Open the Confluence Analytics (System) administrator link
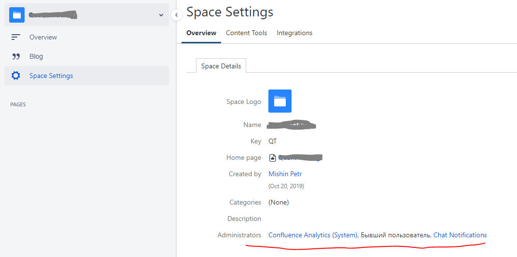The image size is (517, 257). coord(313,235)
